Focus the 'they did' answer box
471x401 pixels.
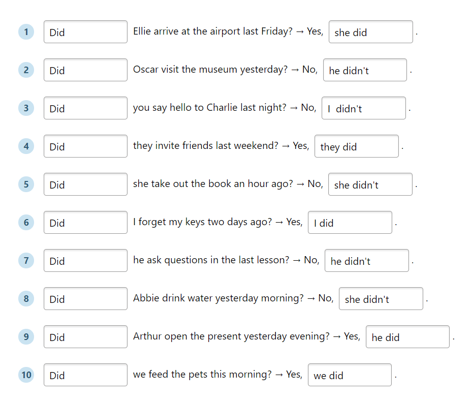[357, 146]
